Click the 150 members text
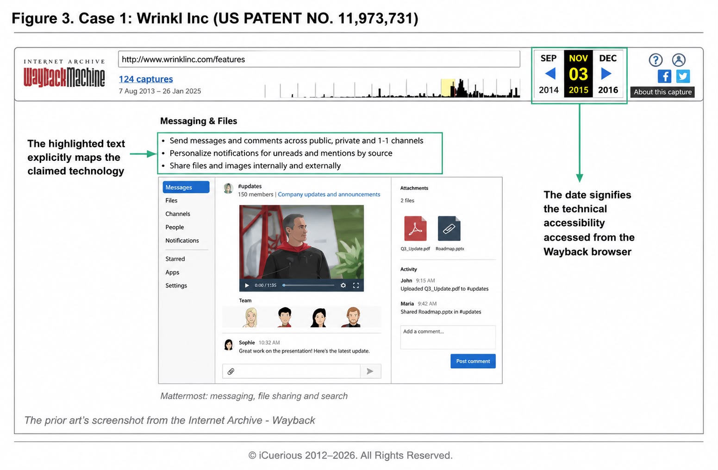This screenshot has width=718, height=470. click(256, 195)
